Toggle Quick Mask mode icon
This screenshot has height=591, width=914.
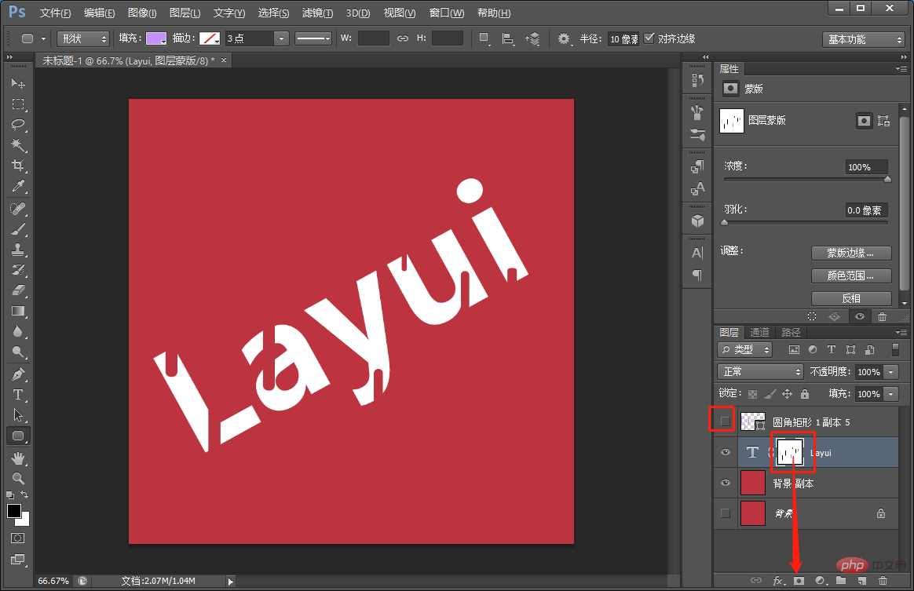point(18,538)
